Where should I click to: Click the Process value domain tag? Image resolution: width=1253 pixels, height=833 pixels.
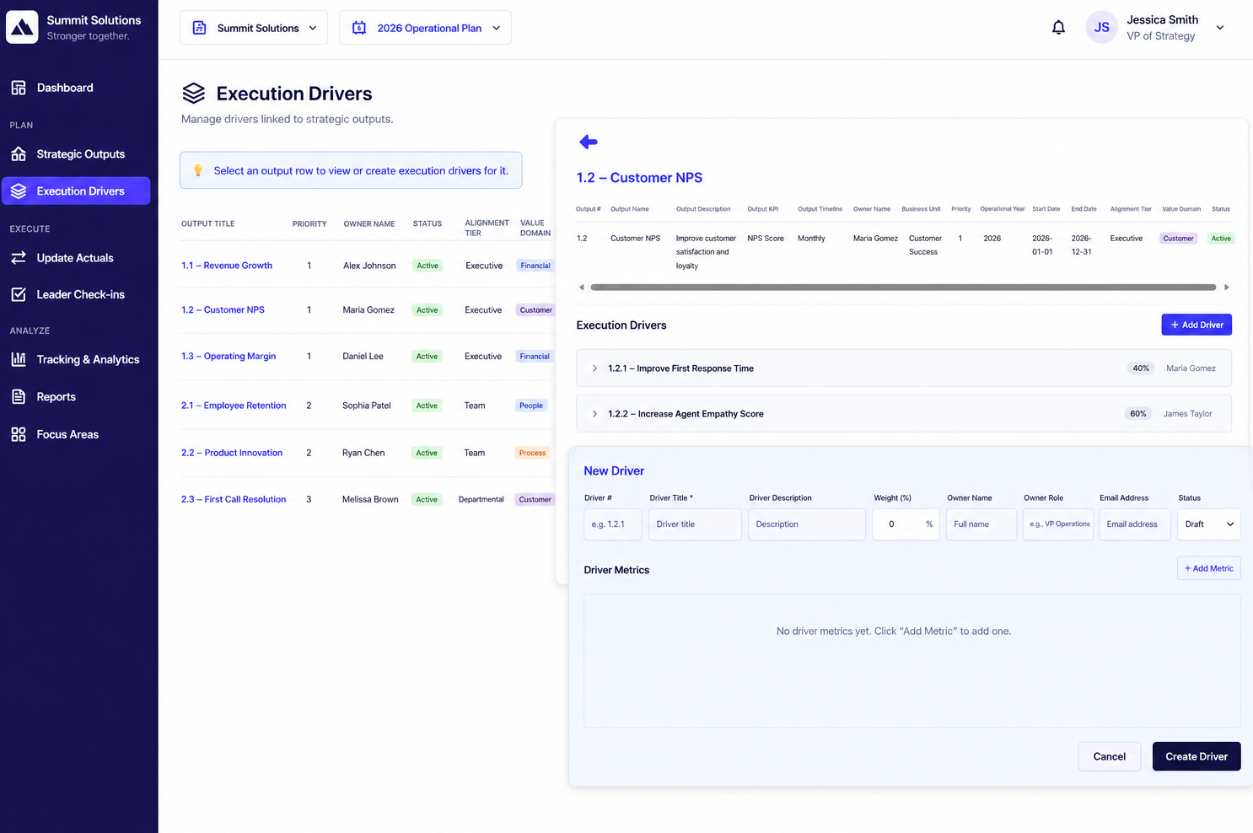532,453
